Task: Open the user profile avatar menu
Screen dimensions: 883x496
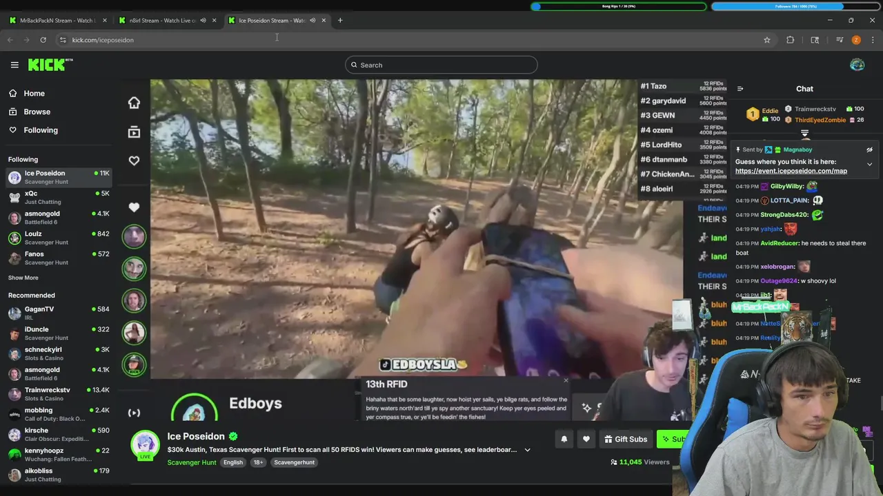Action: point(857,65)
